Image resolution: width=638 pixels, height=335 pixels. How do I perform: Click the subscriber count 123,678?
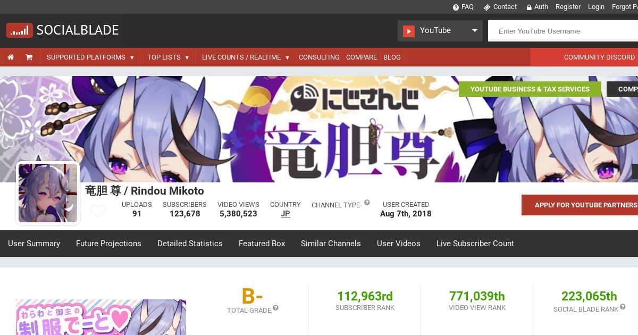[185, 214]
